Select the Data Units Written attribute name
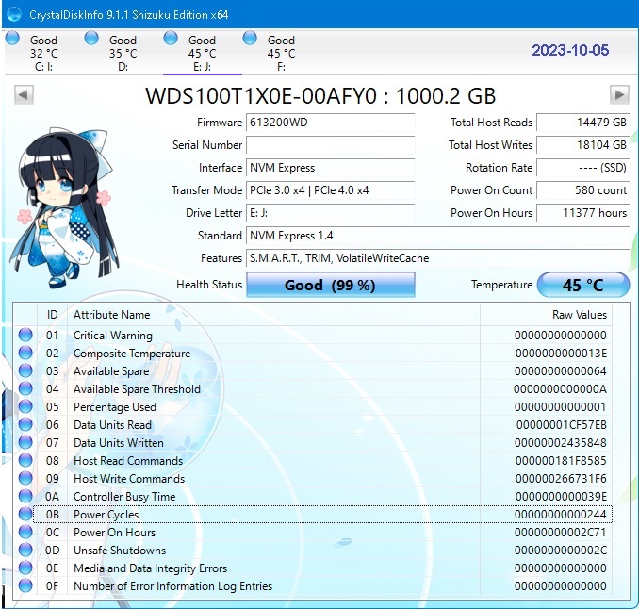The image size is (639, 609). pyautogui.click(x=119, y=443)
